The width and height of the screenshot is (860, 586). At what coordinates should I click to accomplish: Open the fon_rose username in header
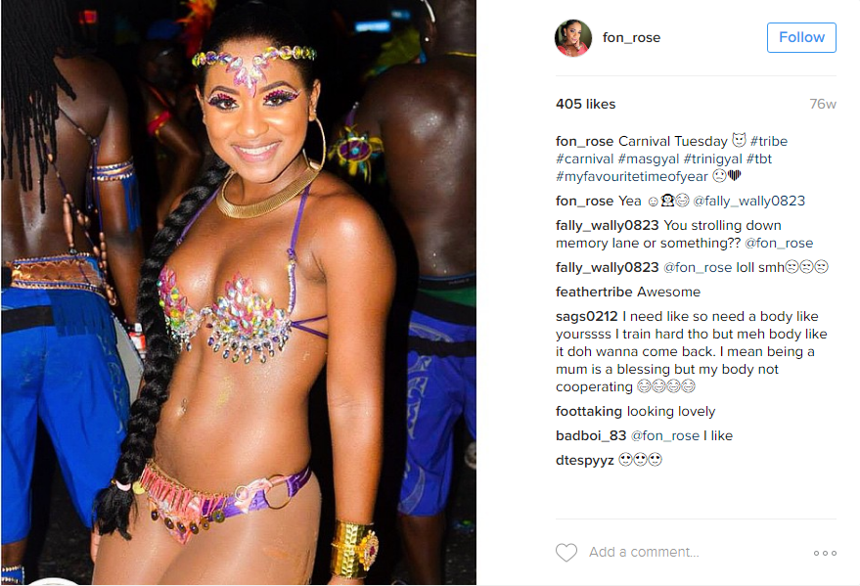coord(631,37)
